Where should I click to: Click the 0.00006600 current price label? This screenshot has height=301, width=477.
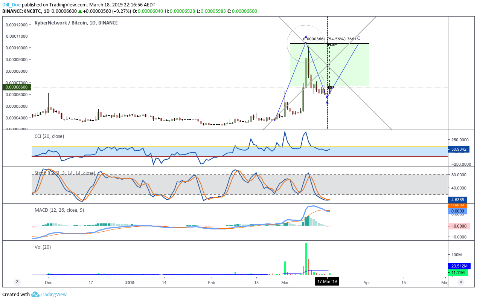click(x=16, y=87)
